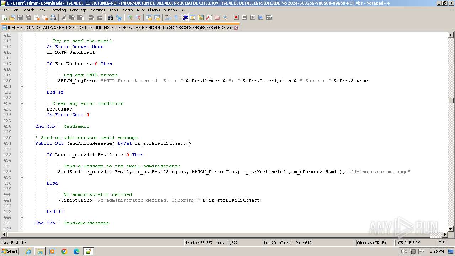Create a new document with the New icon
The height and width of the screenshot is (256, 455).
point(4,17)
